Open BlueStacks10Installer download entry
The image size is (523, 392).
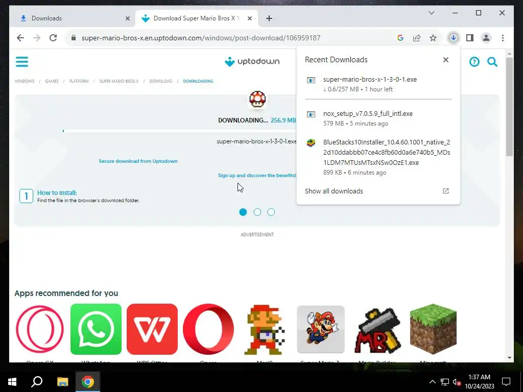378,157
